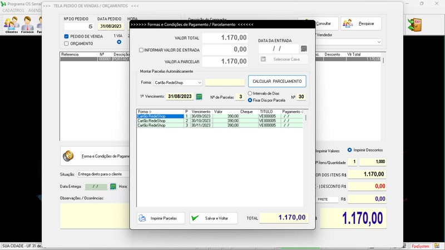Open calendar icon beside Data Entrega field
445x250 pixels.
coord(113,187)
